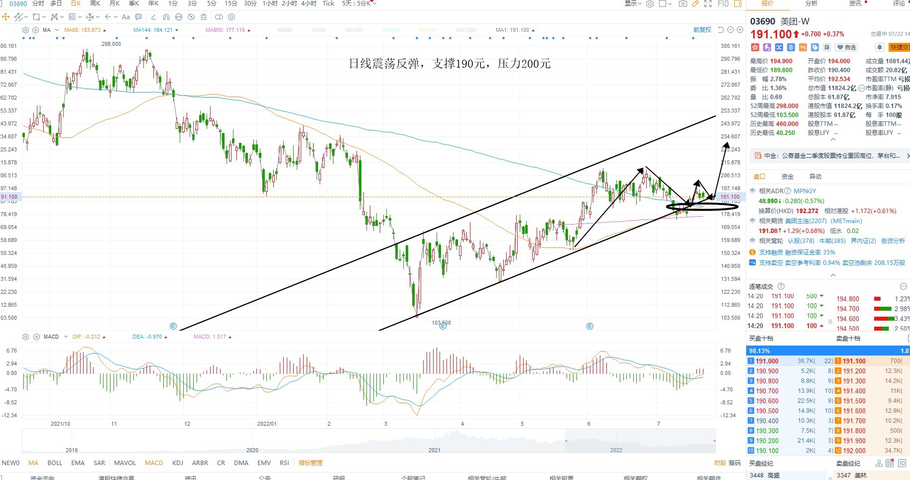910x480 pixels.
Task: Click the 指标管理 indicator management button
Action: click(x=311, y=463)
